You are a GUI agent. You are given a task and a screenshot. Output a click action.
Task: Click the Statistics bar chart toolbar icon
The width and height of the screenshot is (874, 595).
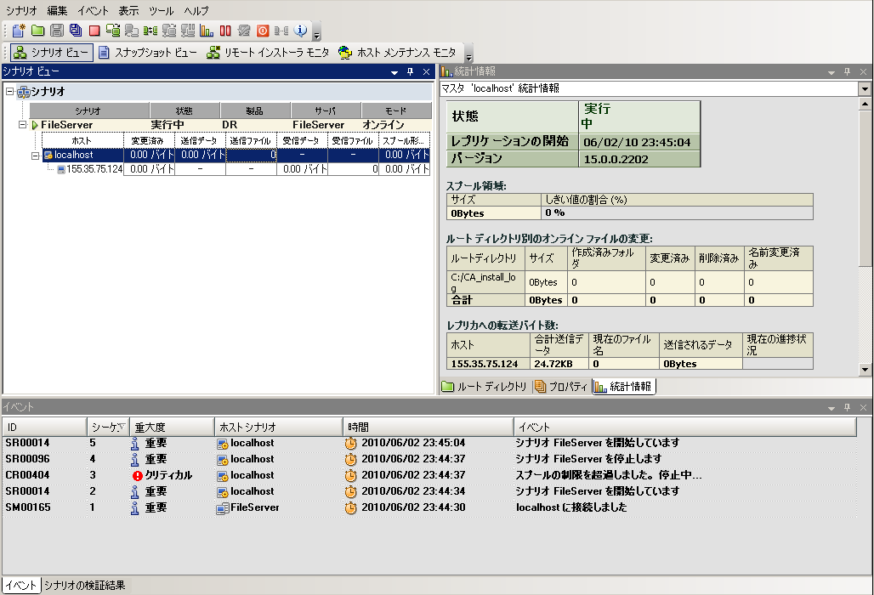coord(207,31)
